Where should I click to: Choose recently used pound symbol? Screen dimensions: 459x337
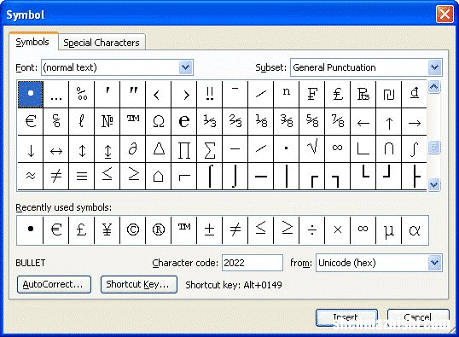pos(82,230)
